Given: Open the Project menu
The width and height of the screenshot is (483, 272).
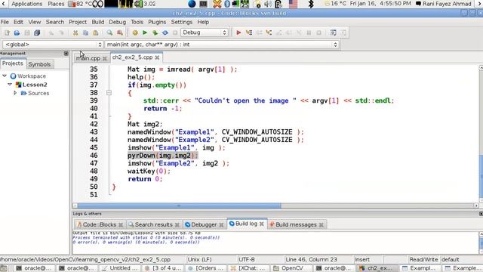Looking at the screenshot, I should [78, 22].
